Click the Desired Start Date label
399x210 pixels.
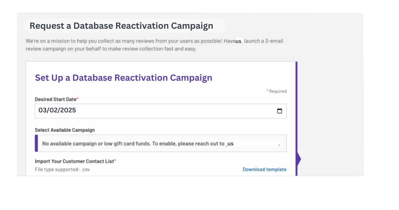(x=56, y=99)
